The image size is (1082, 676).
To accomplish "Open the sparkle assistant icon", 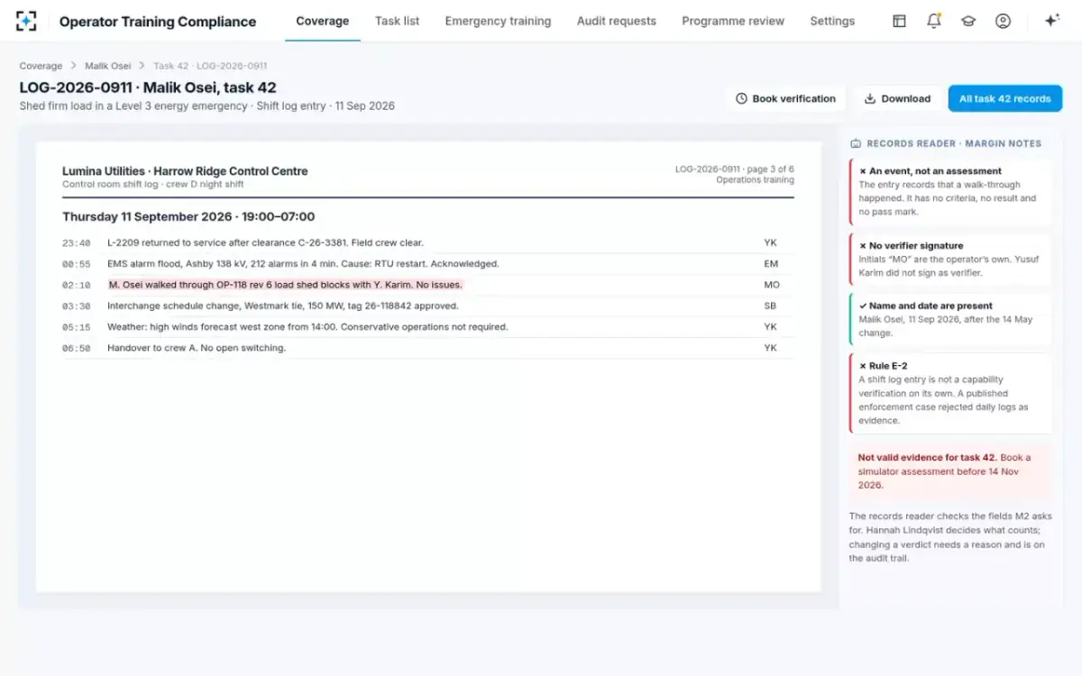I will (1051, 21).
